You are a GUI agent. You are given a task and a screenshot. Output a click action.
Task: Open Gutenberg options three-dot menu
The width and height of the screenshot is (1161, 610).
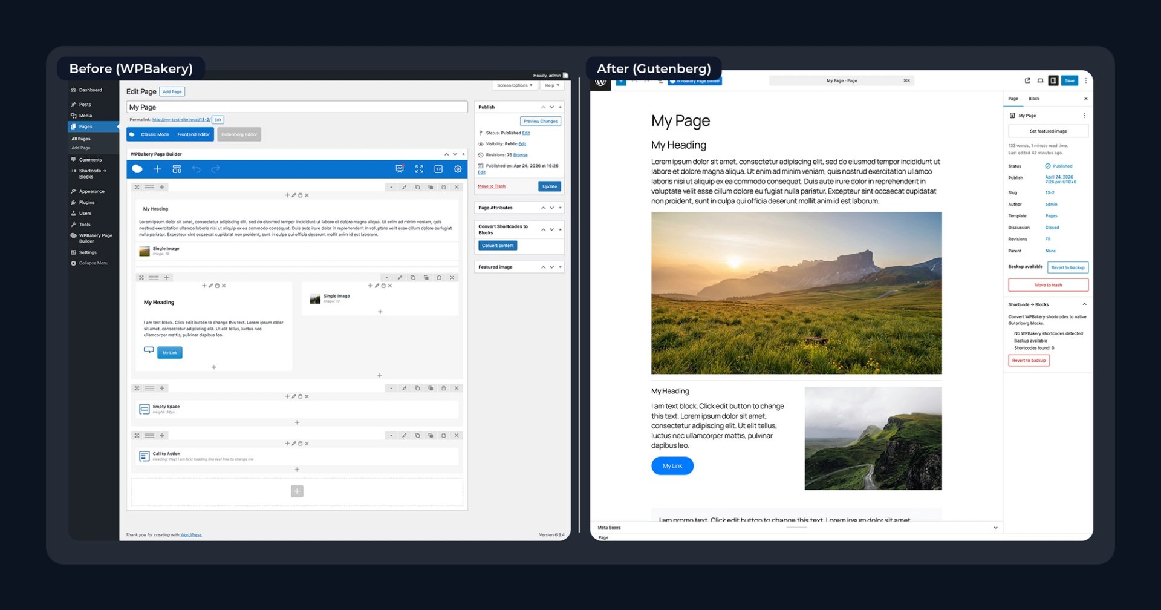point(1086,80)
